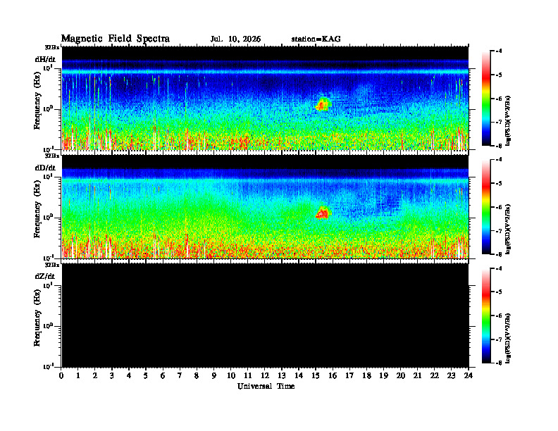Click hour '15' on Universal Time axis
Screen dimensions: 558x431
[316, 376]
